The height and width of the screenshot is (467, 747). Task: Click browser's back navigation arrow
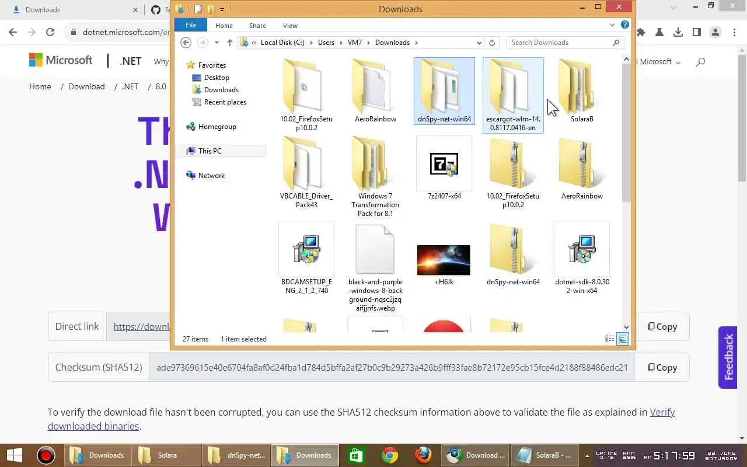point(13,33)
